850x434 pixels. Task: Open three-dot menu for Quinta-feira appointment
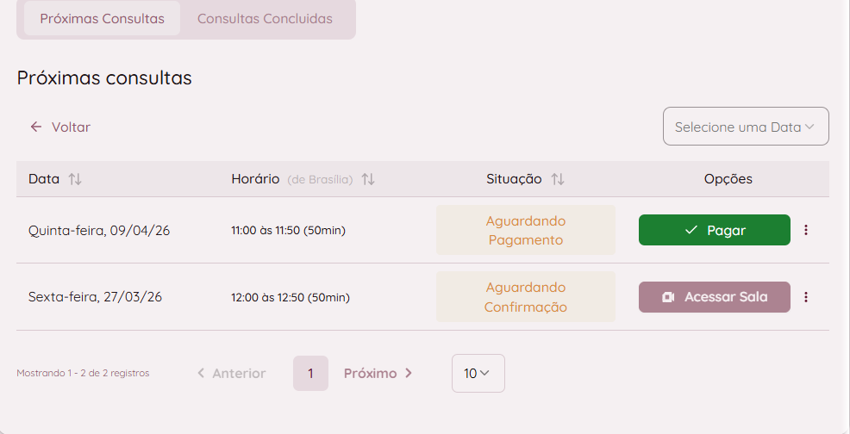(806, 230)
